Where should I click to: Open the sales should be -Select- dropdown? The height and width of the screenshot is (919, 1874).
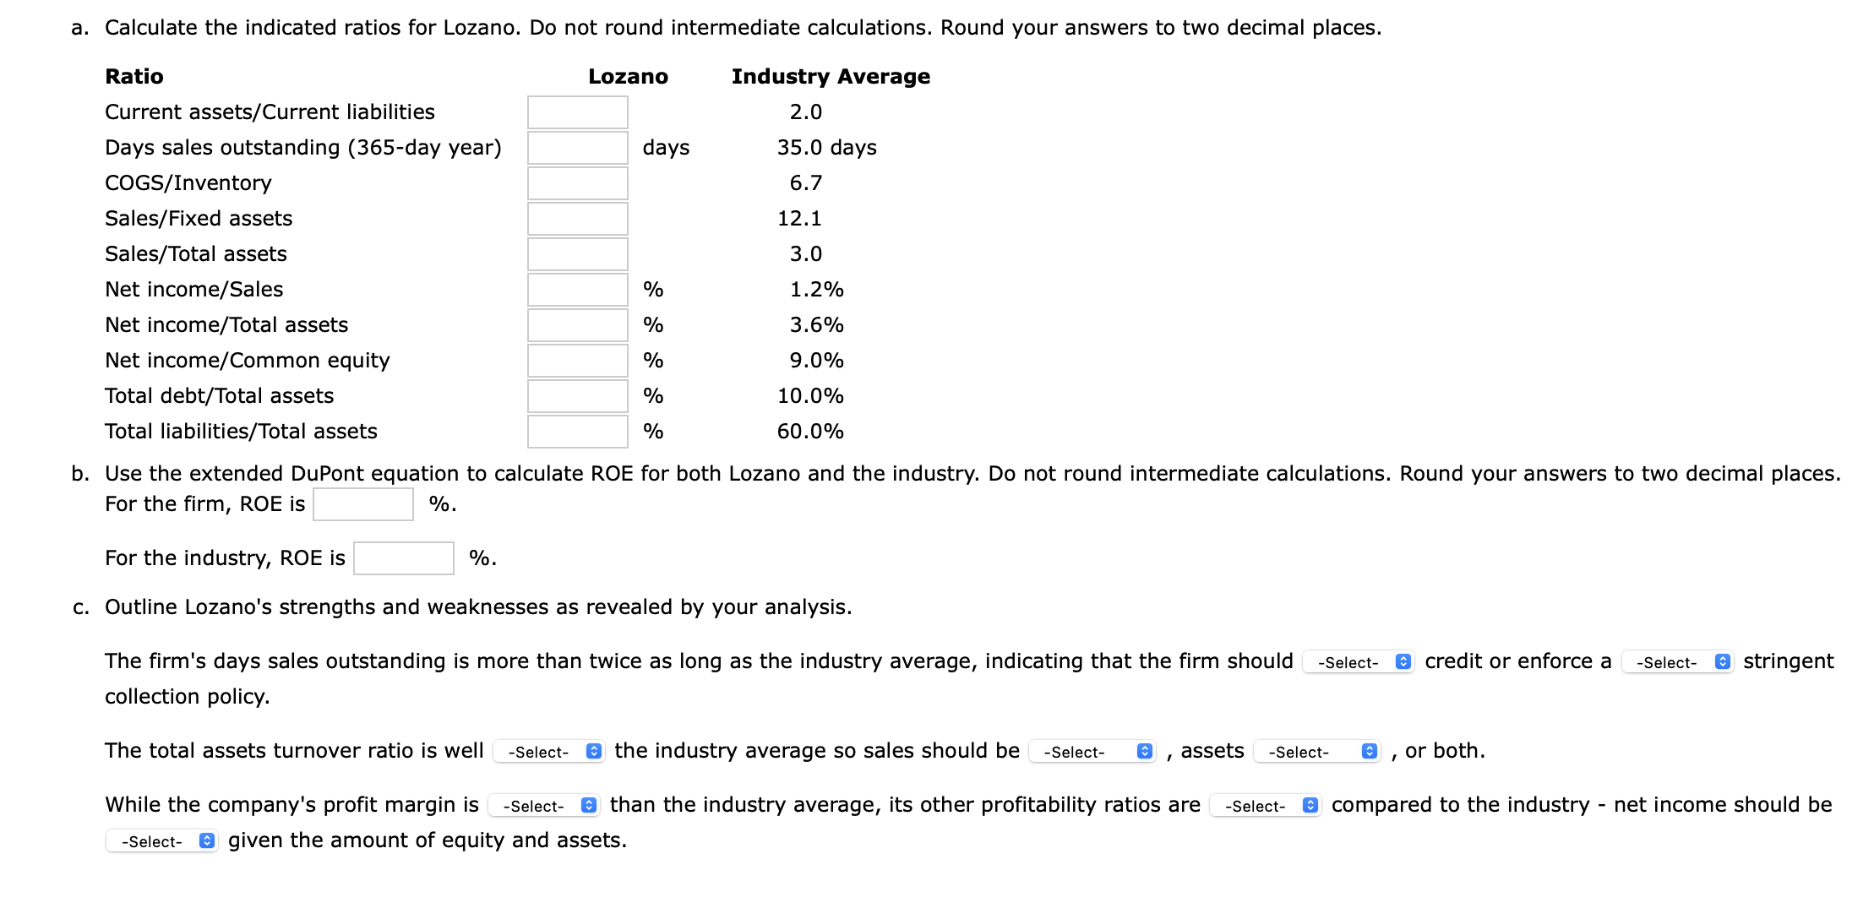[x=1090, y=751]
